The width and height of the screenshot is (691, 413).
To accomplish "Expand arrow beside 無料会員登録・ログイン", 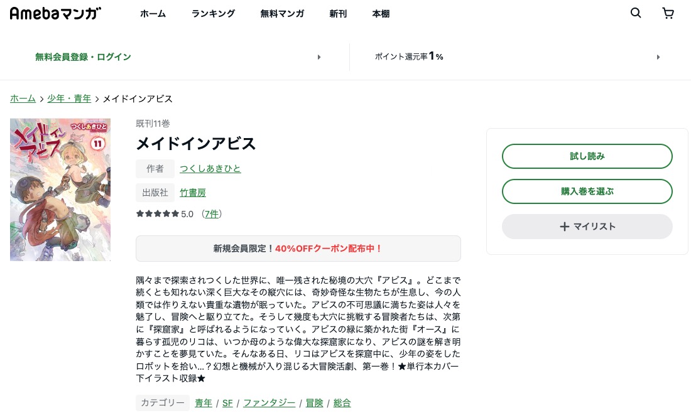I will (319, 56).
